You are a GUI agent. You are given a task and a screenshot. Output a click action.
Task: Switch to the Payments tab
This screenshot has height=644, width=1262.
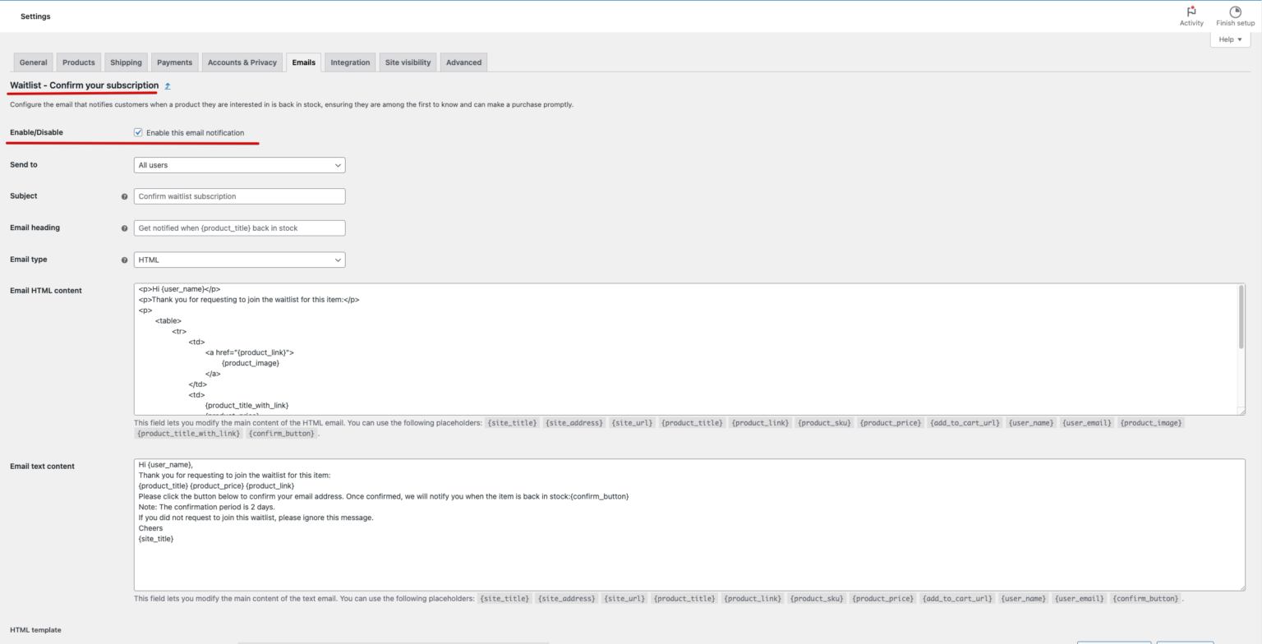pos(174,62)
